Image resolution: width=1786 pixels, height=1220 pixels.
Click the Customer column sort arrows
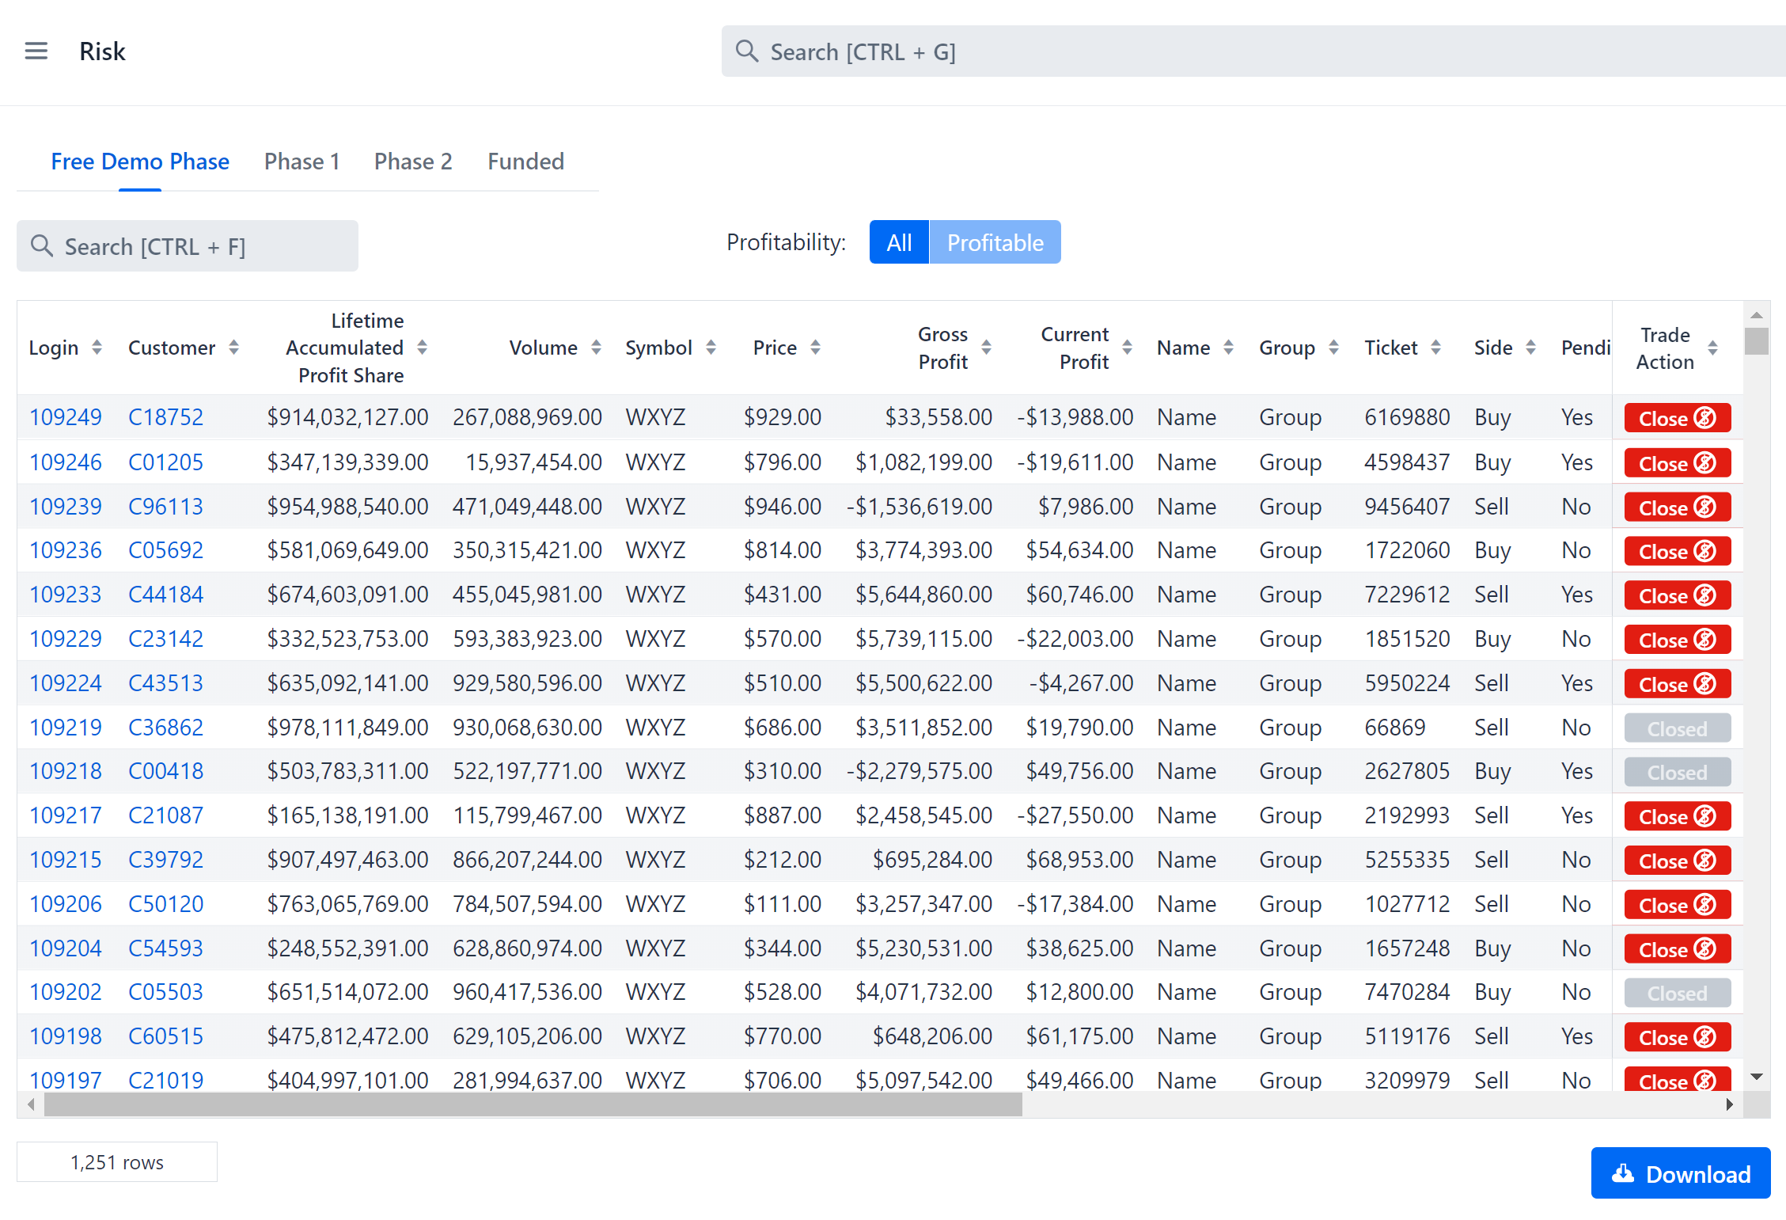pos(233,348)
